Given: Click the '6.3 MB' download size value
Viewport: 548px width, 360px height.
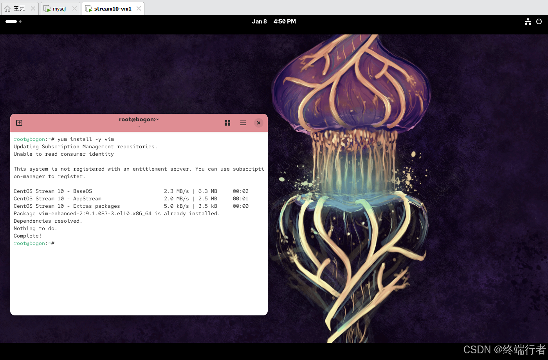Looking at the screenshot, I should pos(208,191).
